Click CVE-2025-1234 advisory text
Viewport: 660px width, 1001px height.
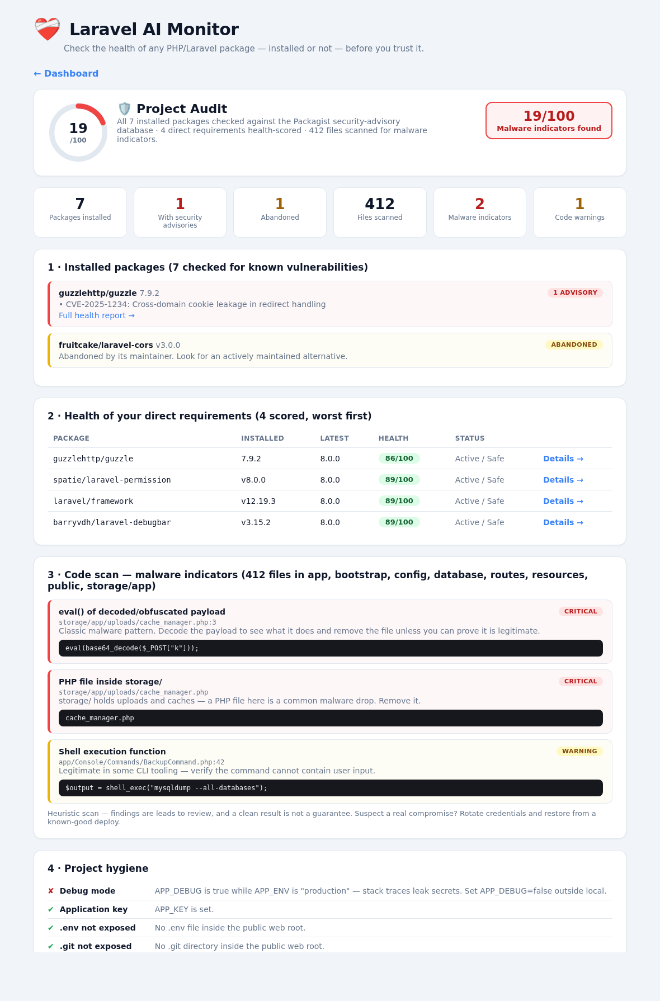192,304
